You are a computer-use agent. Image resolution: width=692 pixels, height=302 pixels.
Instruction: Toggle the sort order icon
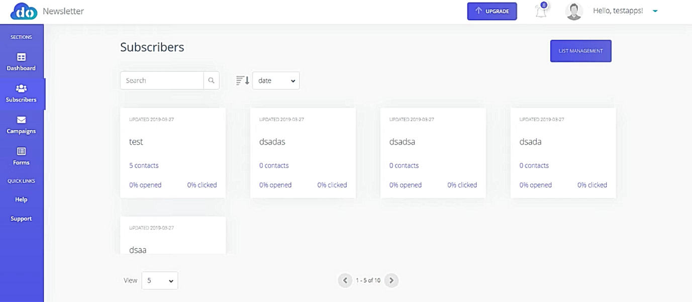tap(243, 80)
